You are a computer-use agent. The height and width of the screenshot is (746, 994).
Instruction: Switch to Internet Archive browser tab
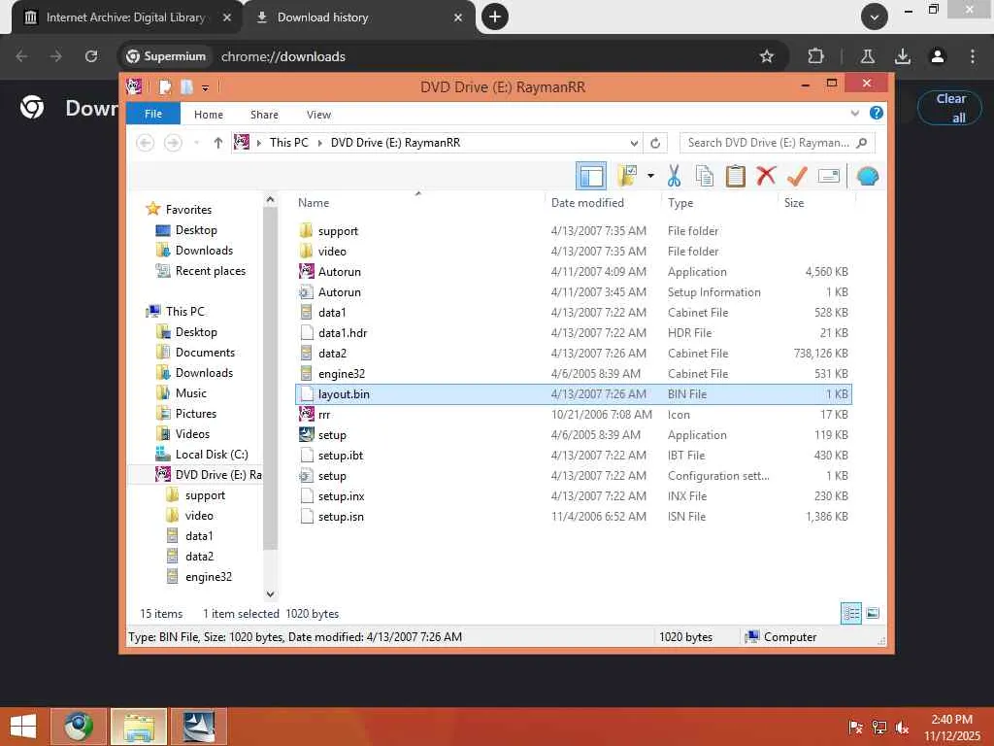click(x=125, y=17)
